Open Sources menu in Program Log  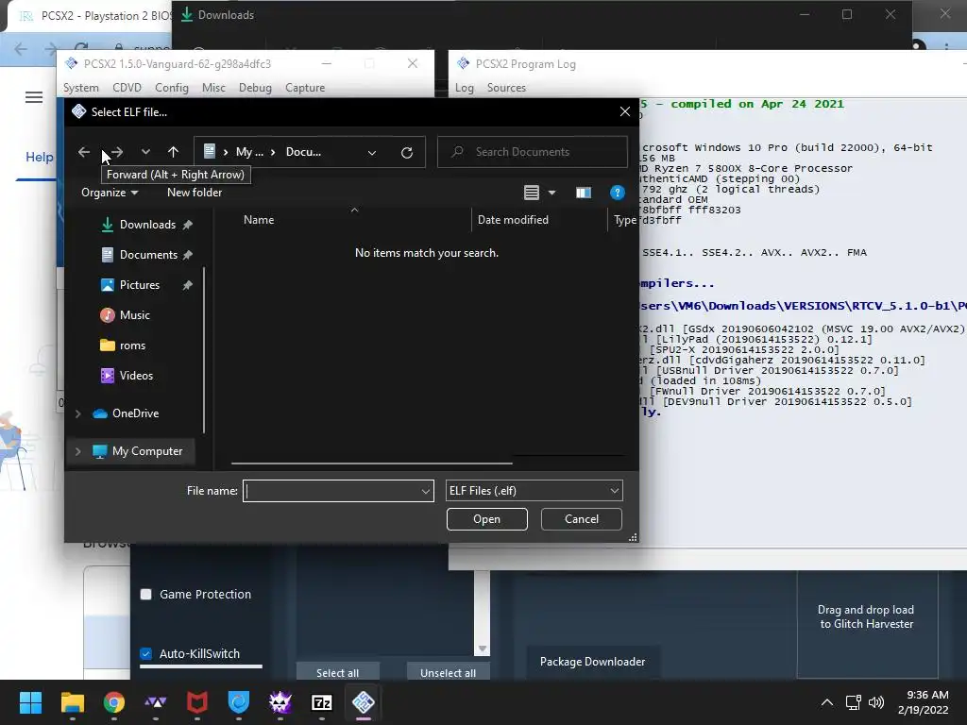pos(506,88)
